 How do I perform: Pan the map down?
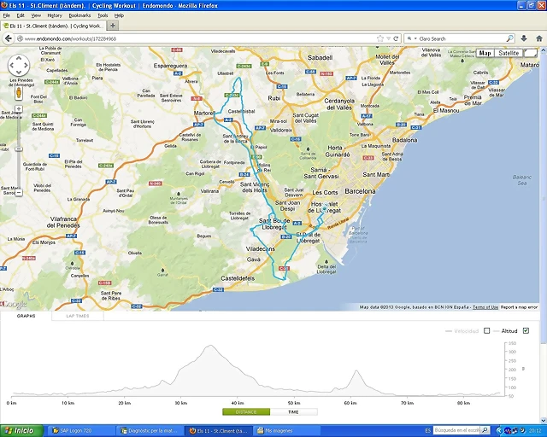19,73
